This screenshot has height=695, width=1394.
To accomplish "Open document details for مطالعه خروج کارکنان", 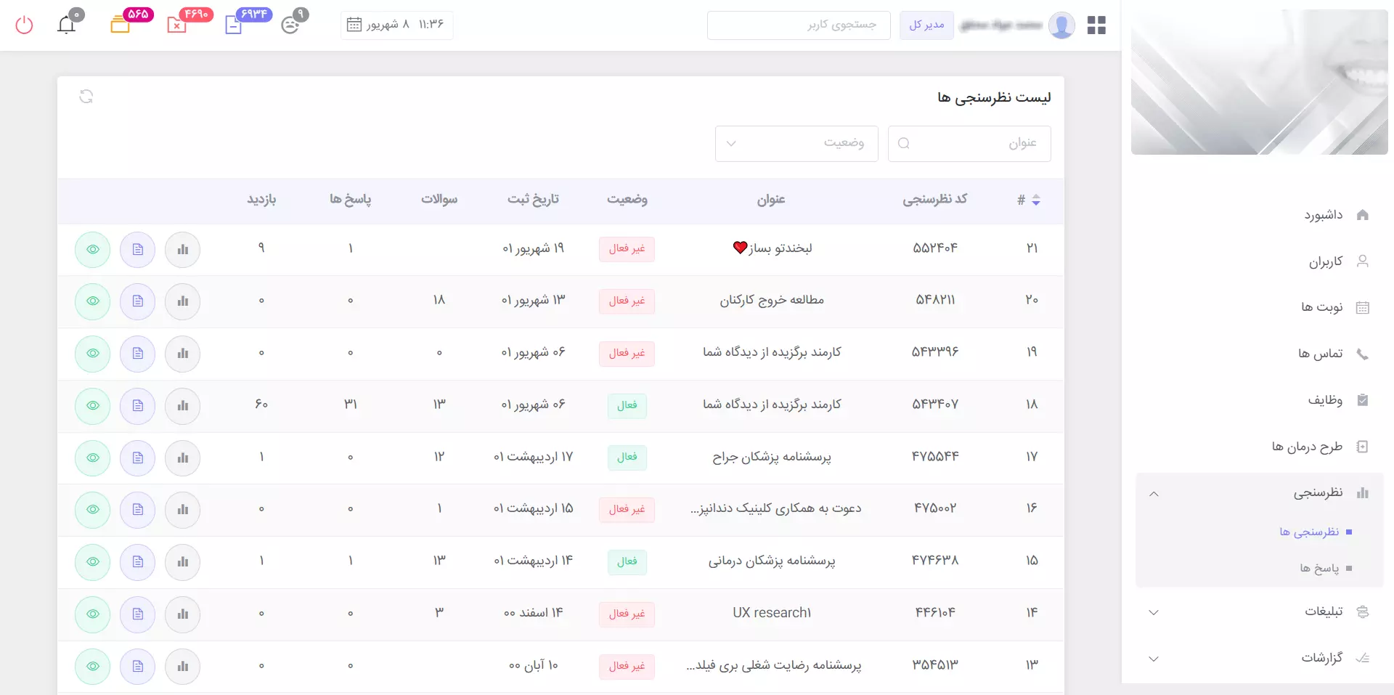I will 137,302.
